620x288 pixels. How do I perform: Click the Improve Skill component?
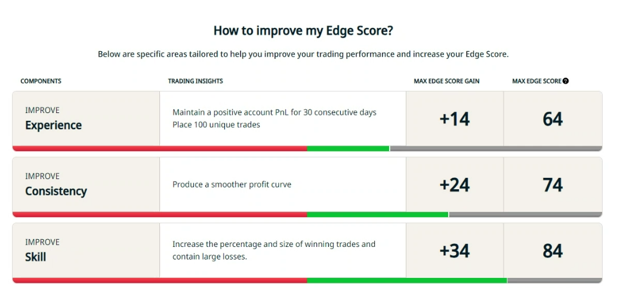[85, 251]
